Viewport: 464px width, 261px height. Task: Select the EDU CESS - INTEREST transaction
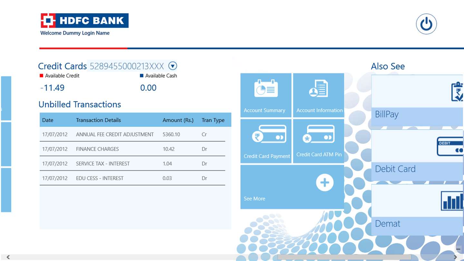pos(132,178)
